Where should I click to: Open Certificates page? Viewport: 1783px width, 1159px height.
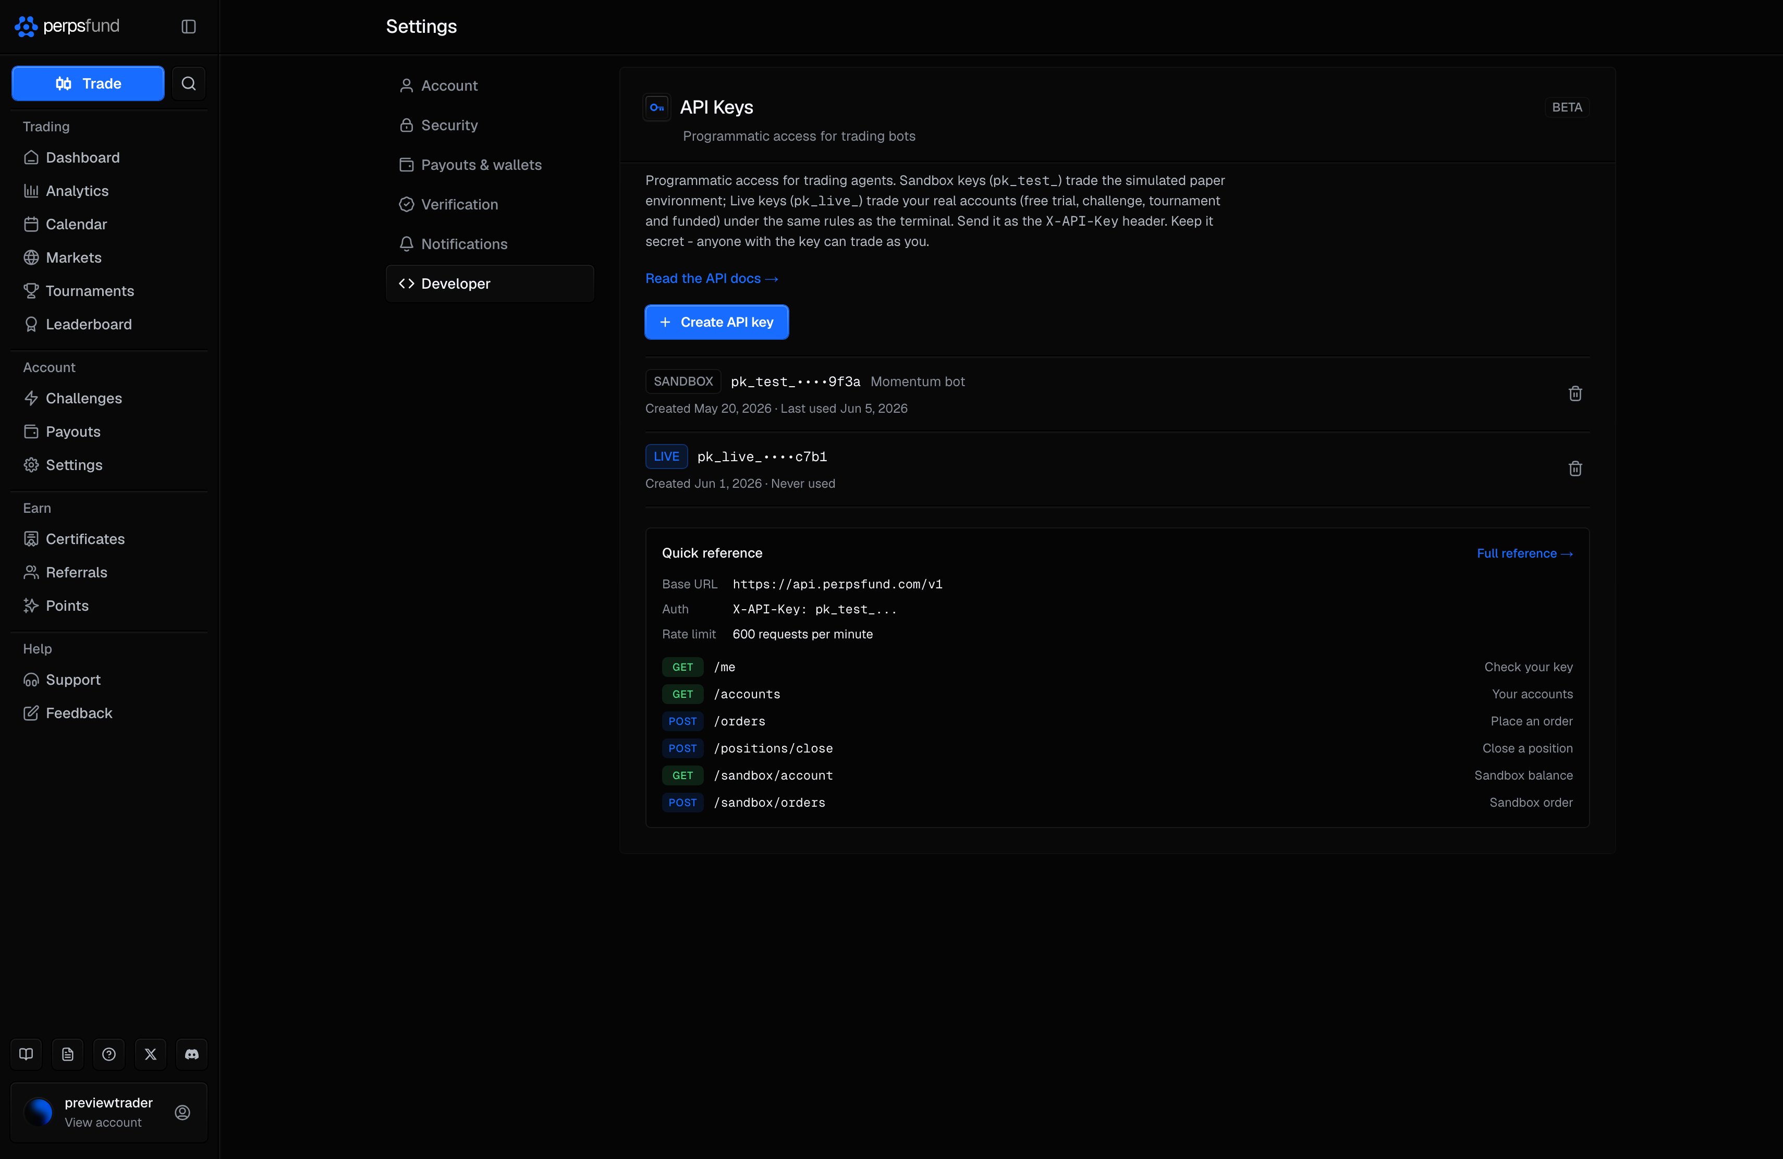pyautogui.click(x=109, y=539)
